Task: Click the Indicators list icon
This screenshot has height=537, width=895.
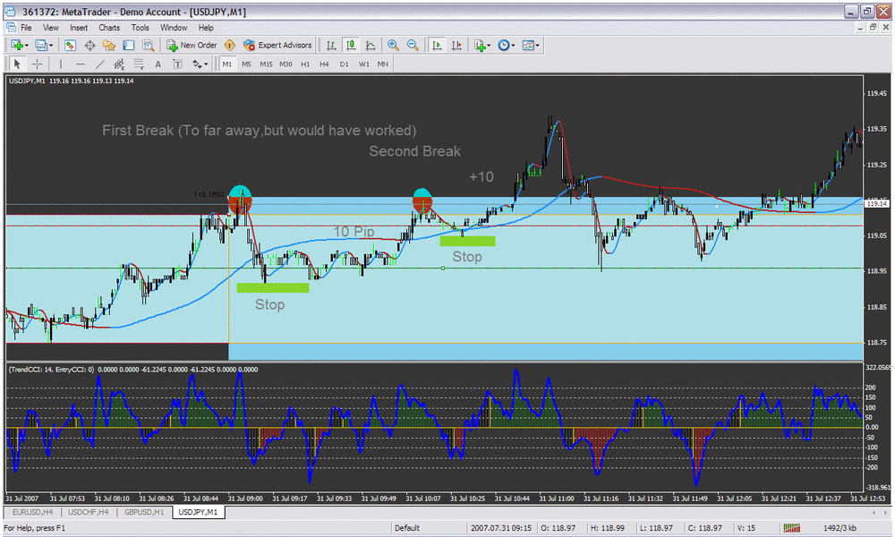Action: [480, 45]
